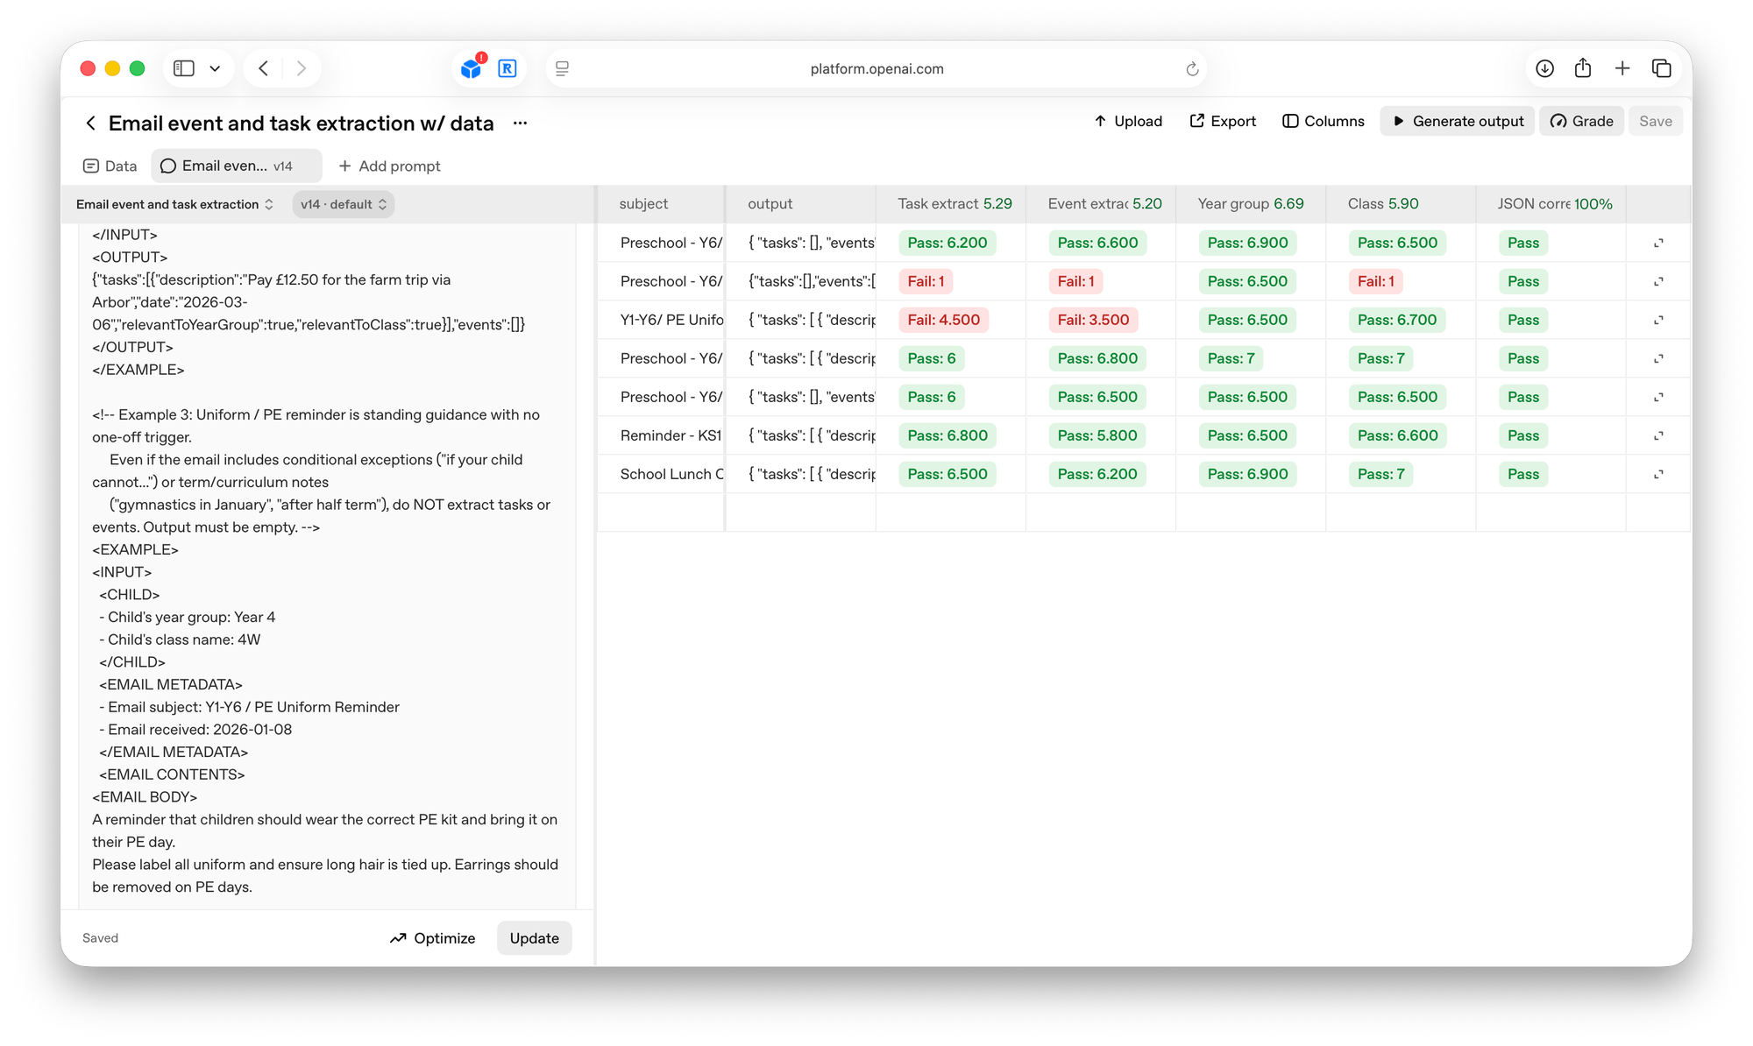Click the Safari share icon

pos(1583,68)
